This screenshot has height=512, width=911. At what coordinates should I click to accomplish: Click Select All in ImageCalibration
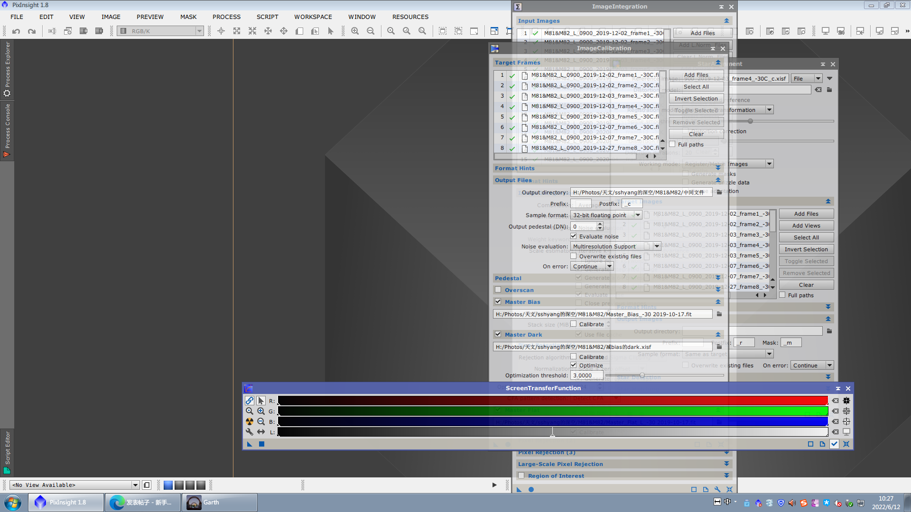(x=696, y=87)
